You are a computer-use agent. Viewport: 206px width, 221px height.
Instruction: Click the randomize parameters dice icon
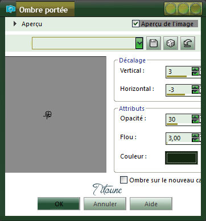tap(171, 43)
